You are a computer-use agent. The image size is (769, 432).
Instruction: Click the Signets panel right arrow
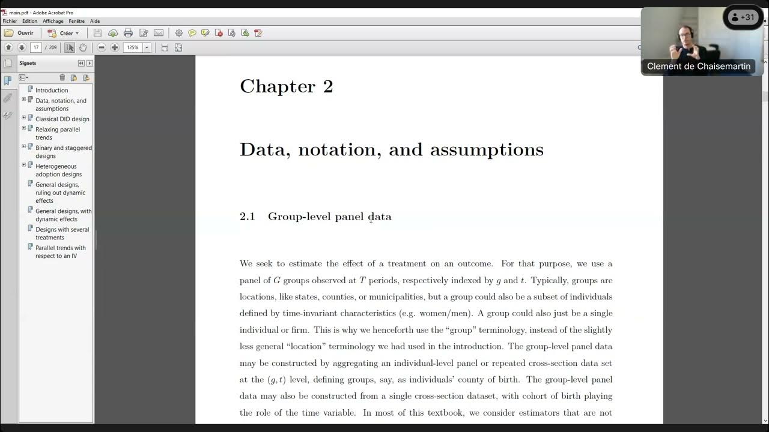(90, 63)
